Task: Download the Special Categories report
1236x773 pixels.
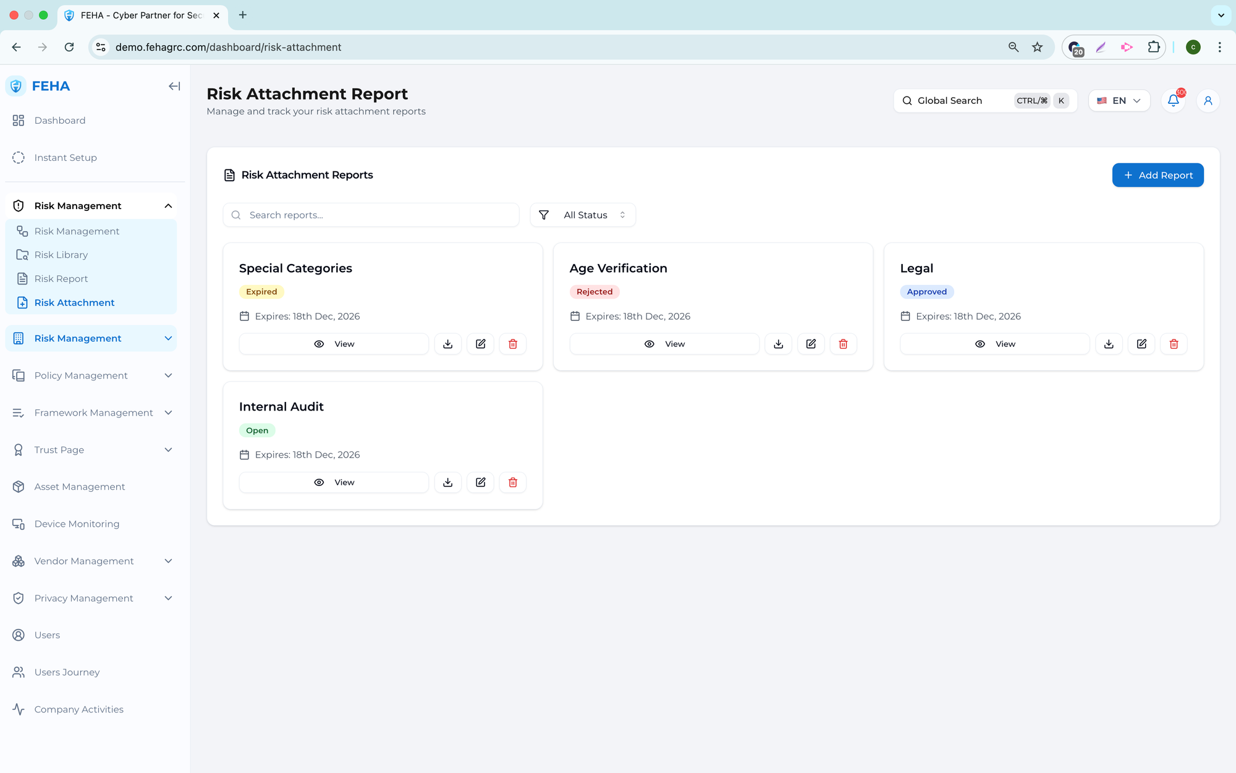Action: 447,344
